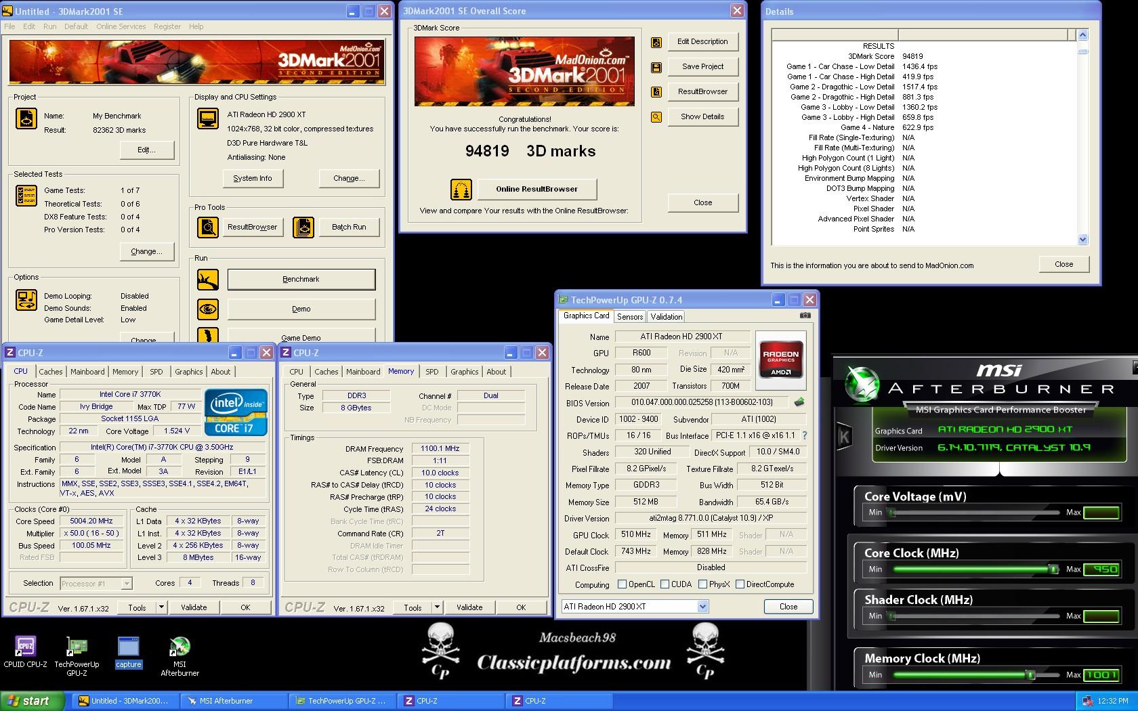
Task: Click the BIOS save chip icon in GPU-Z
Action: point(799,402)
